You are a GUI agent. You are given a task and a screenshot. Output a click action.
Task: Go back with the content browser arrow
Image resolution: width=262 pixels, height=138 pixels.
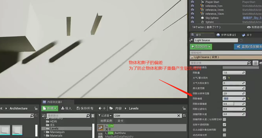(x=100, y=108)
